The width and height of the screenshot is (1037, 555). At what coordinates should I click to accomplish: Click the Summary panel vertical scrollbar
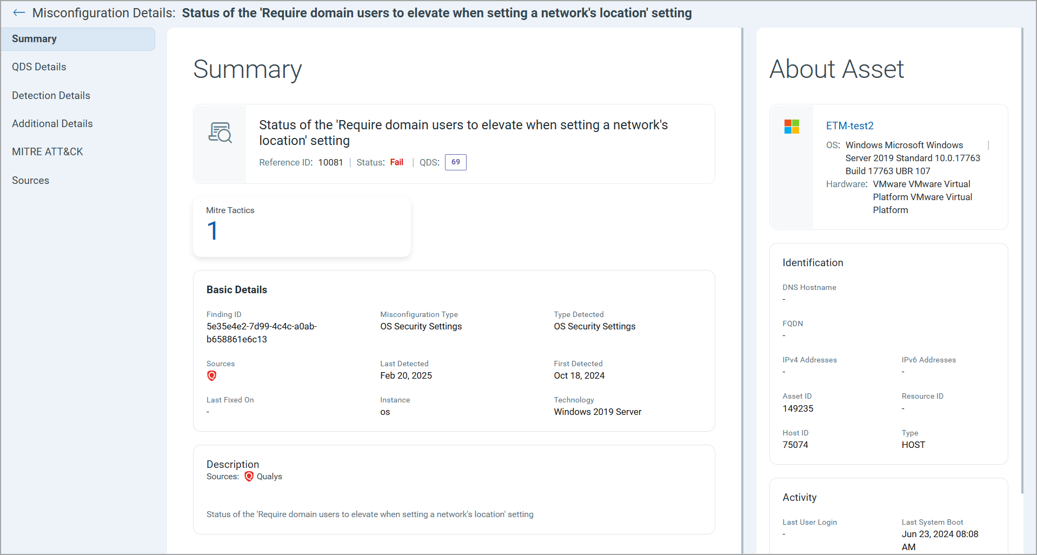tap(742, 290)
